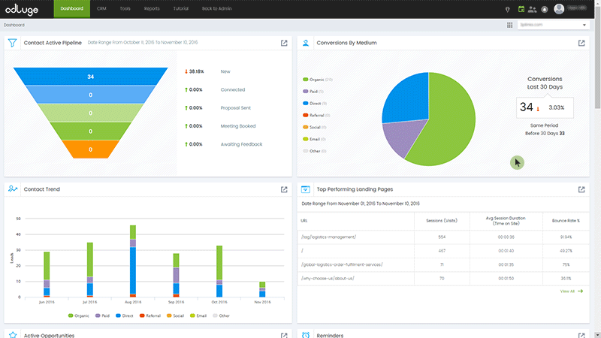601x338 pixels.
Task: Click the apps grid icon
Action: (510, 25)
